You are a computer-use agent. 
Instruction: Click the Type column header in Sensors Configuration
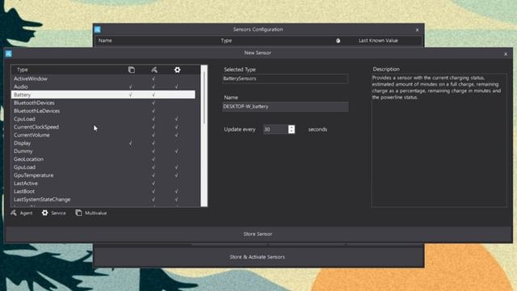pyautogui.click(x=226, y=40)
